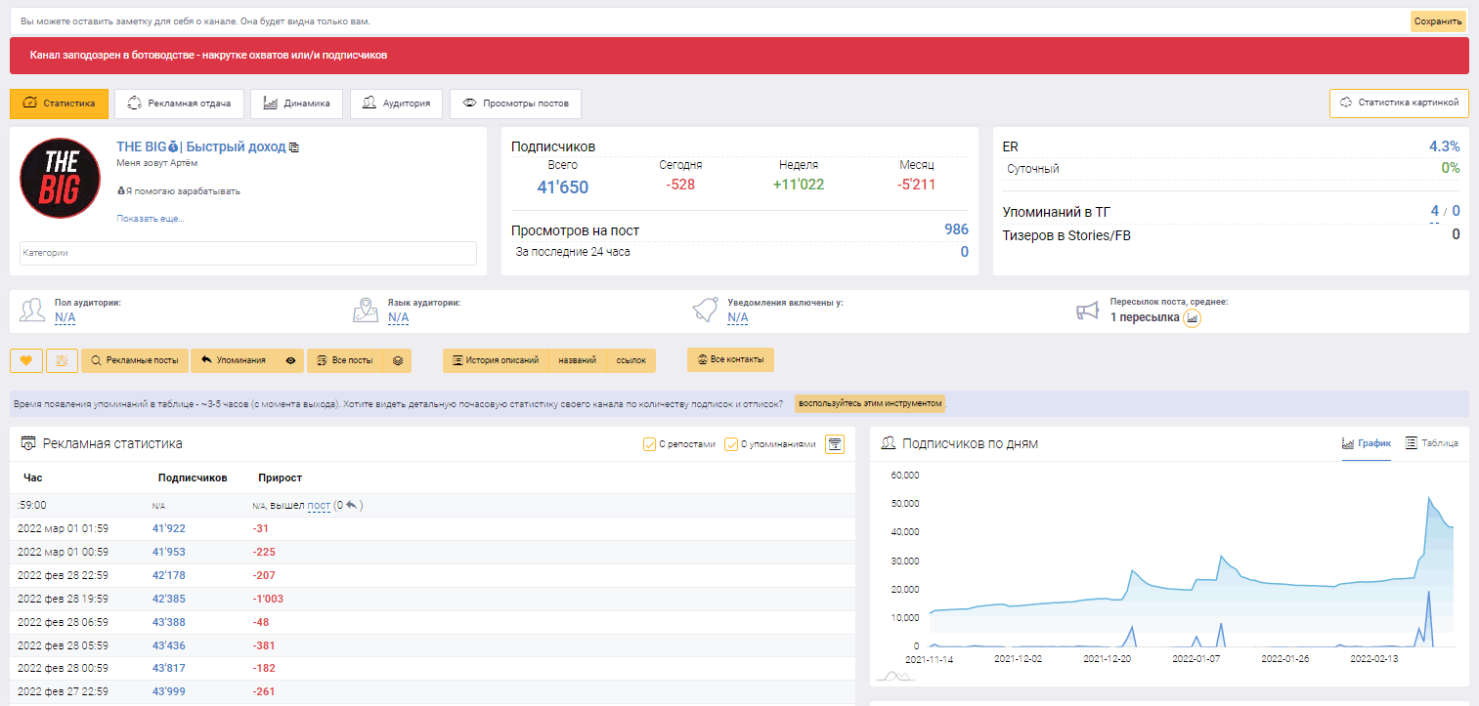Expand description with Показать еще link
Screen dimensions: 1479x706
coord(151,219)
